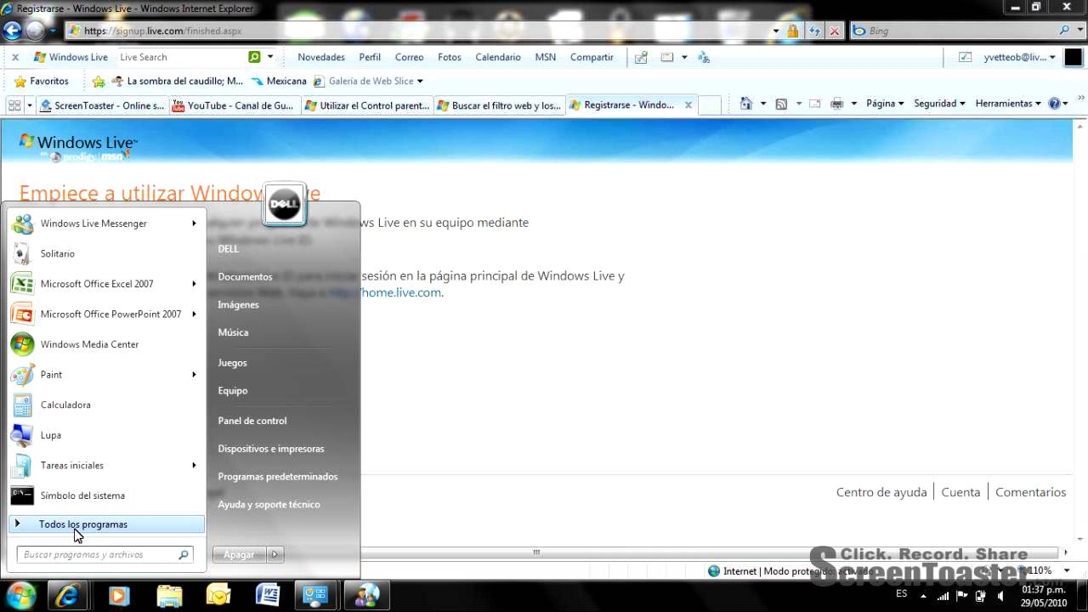Click the green Live Search go button
This screenshot has width=1088, height=612.
coord(253,57)
